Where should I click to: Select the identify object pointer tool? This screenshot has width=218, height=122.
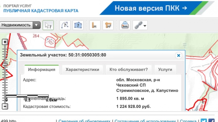(x=48, y=25)
